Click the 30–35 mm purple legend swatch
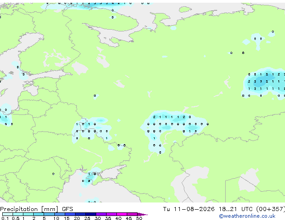The height and width of the screenshot is (220, 285). click(101, 214)
